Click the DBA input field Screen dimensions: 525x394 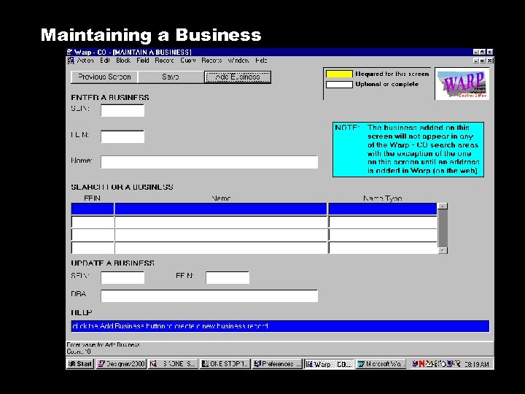pyautogui.click(x=209, y=295)
